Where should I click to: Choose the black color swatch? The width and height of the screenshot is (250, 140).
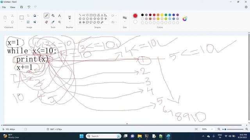[x=142, y=15]
